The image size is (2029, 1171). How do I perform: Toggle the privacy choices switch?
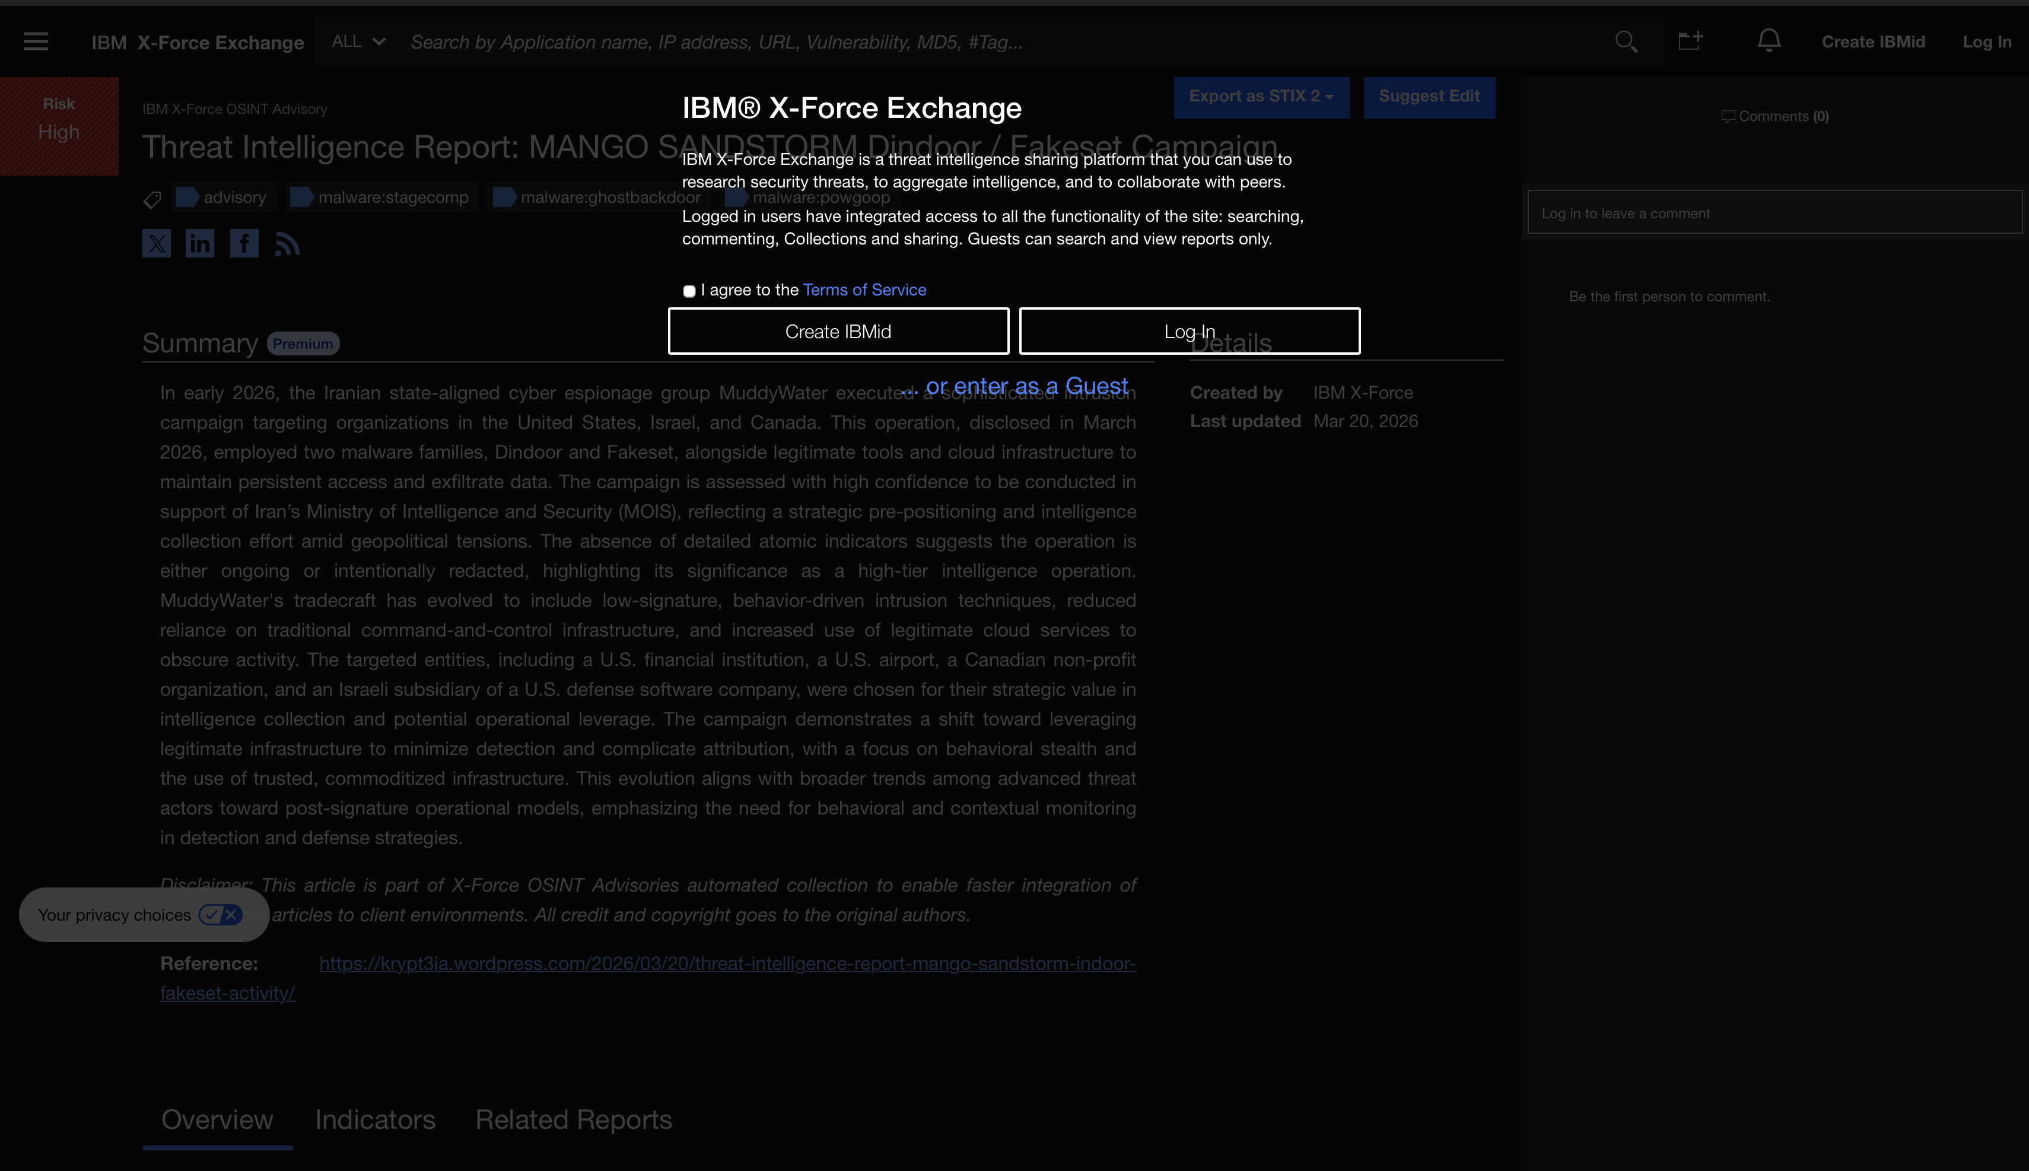tap(220, 915)
